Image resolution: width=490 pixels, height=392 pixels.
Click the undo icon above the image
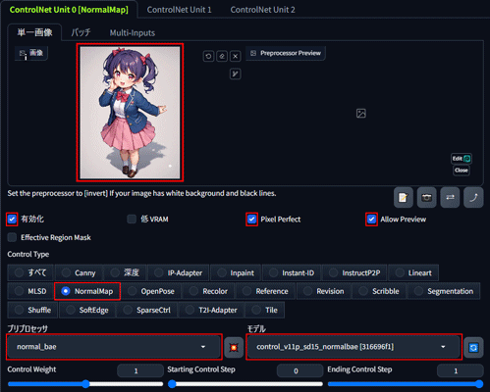click(208, 56)
